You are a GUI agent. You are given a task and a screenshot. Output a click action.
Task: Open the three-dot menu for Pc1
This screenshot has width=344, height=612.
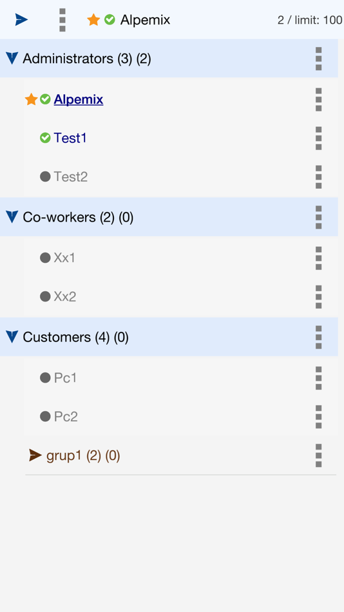(x=319, y=378)
